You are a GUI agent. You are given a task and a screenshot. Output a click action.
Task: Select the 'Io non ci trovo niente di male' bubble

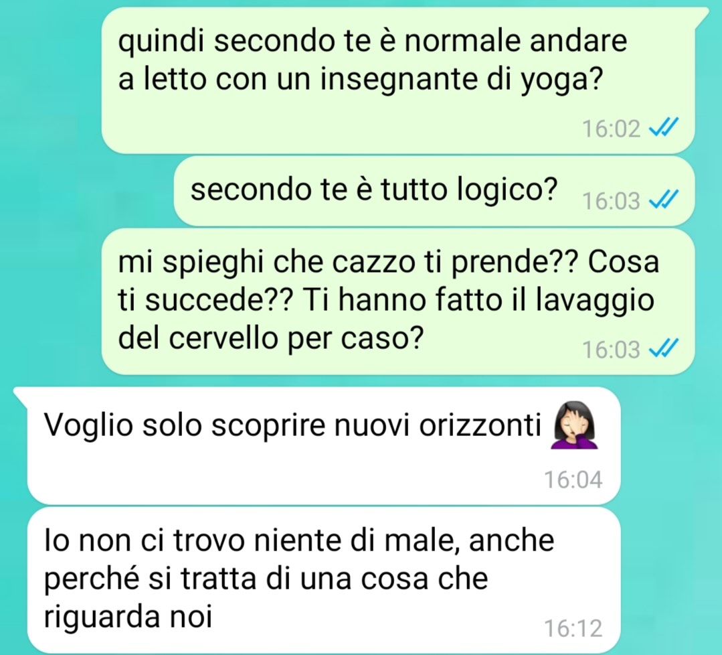324,580
